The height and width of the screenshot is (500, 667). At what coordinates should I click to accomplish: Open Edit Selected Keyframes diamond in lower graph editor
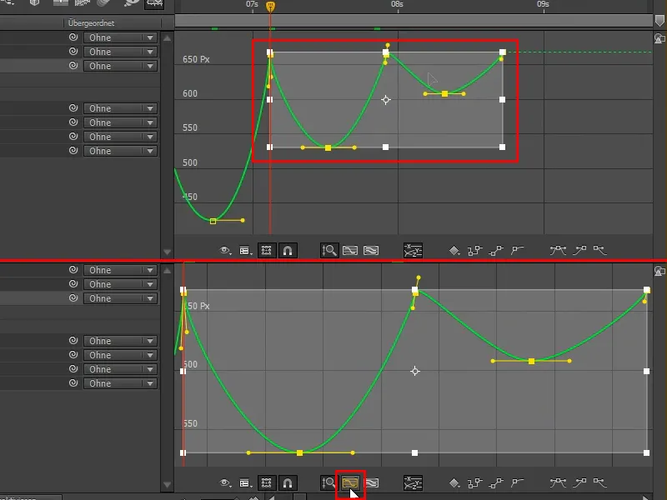click(454, 483)
